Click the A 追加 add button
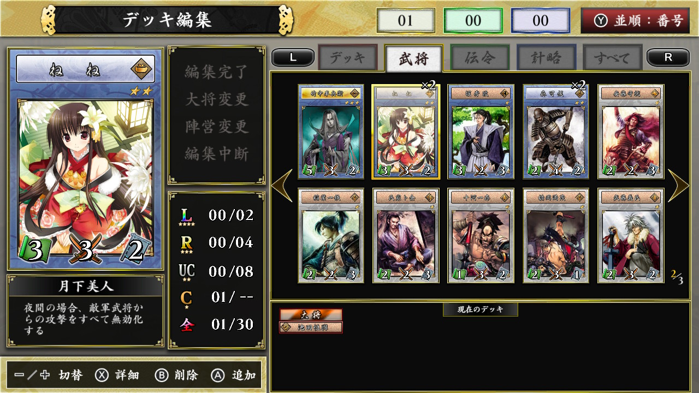 (x=234, y=376)
